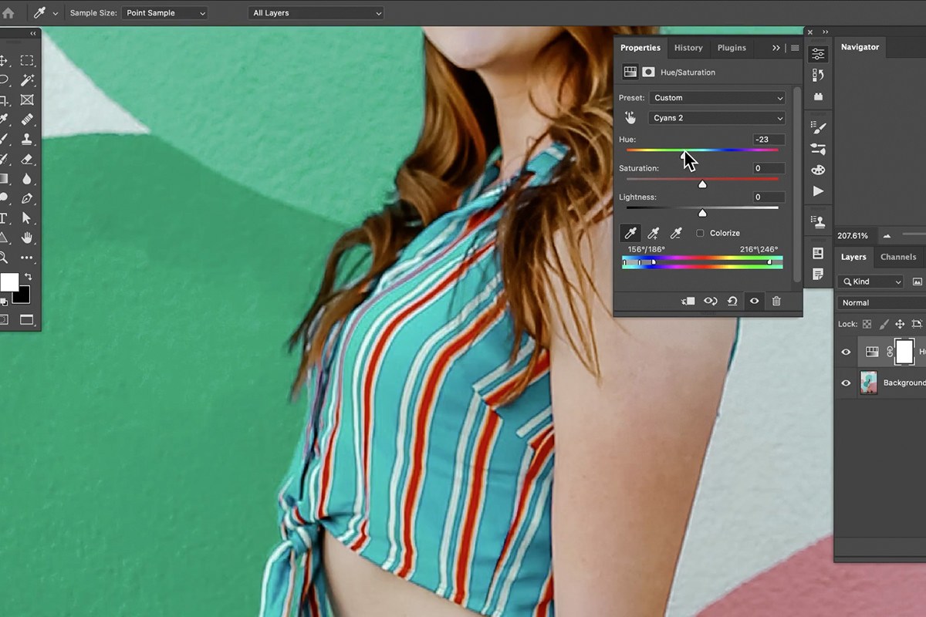Open the Normal blend mode dropdown
Screen dimensions: 926x617
coord(882,303)
